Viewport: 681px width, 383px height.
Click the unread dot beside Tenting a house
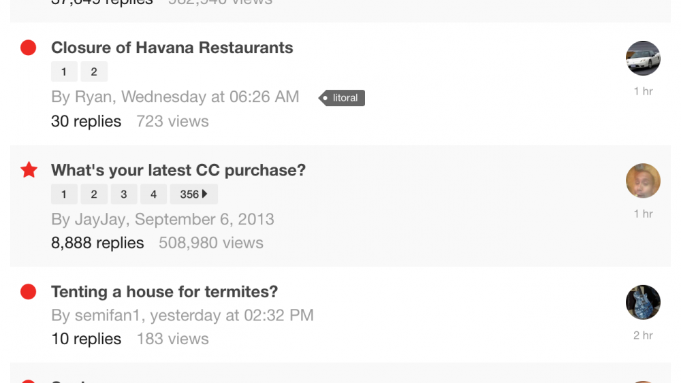(28, 292)
